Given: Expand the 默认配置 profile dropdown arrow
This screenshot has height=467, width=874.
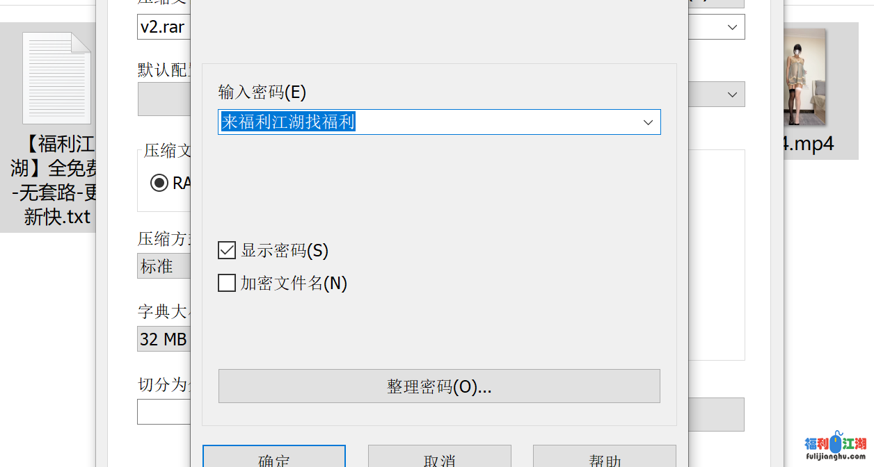Looking at the screenshot, I should 732,95.
